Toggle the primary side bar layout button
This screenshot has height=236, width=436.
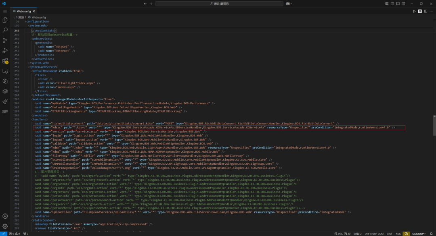coord(392,4)
